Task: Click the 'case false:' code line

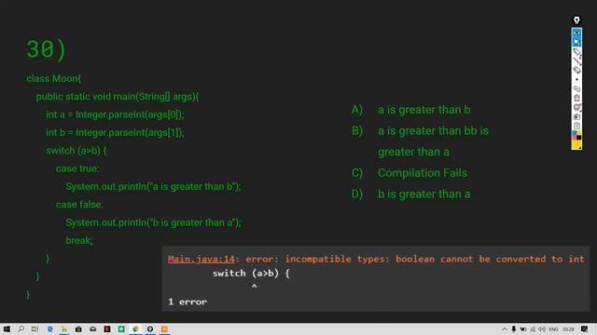Action: click(79, 205)
